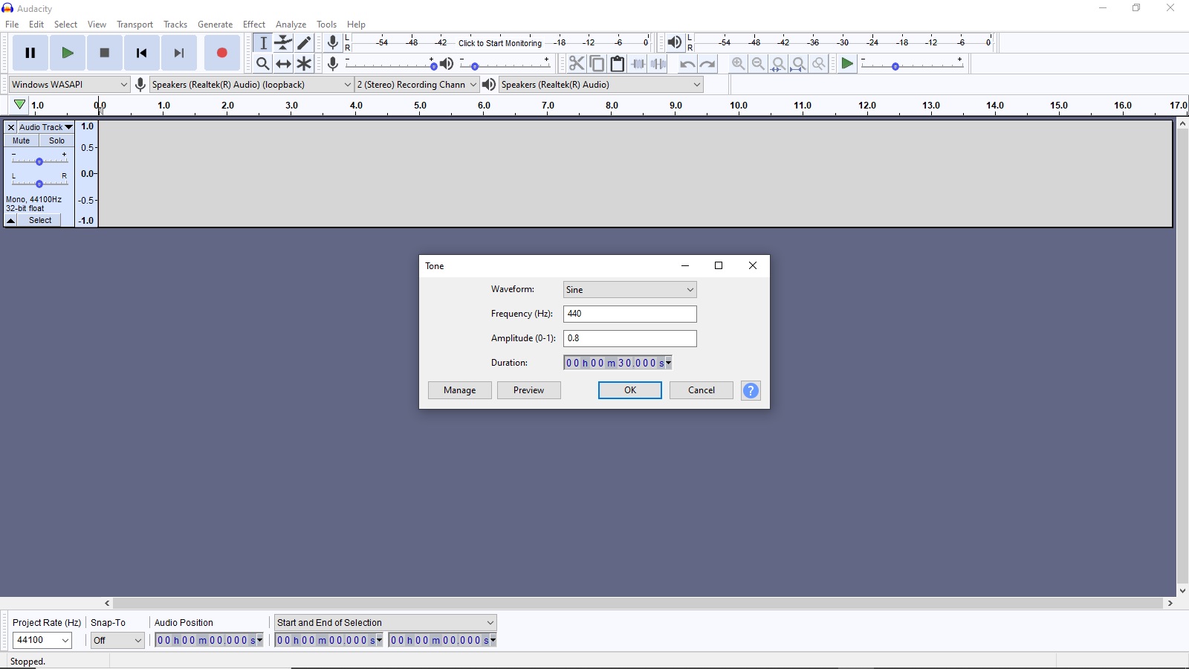Viewport: 1189px width, 669px height.
Task: Click the track gain slider knob
Action: (39, 161)
